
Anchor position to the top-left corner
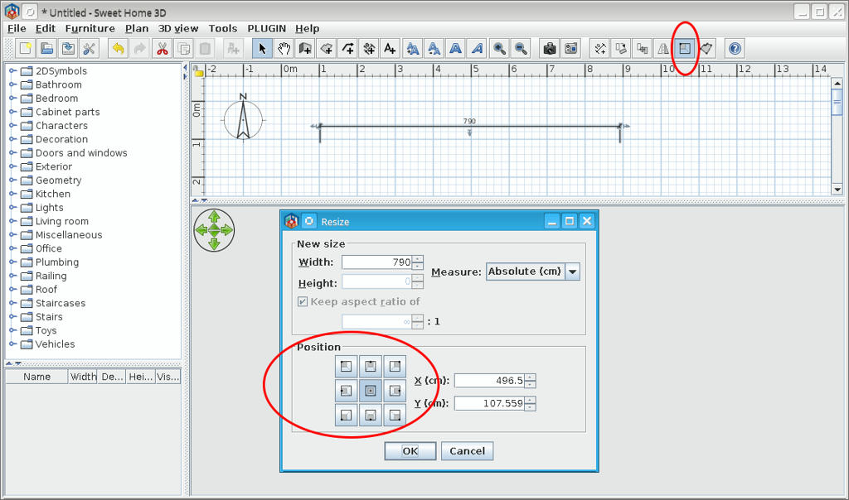click(346, 367)
